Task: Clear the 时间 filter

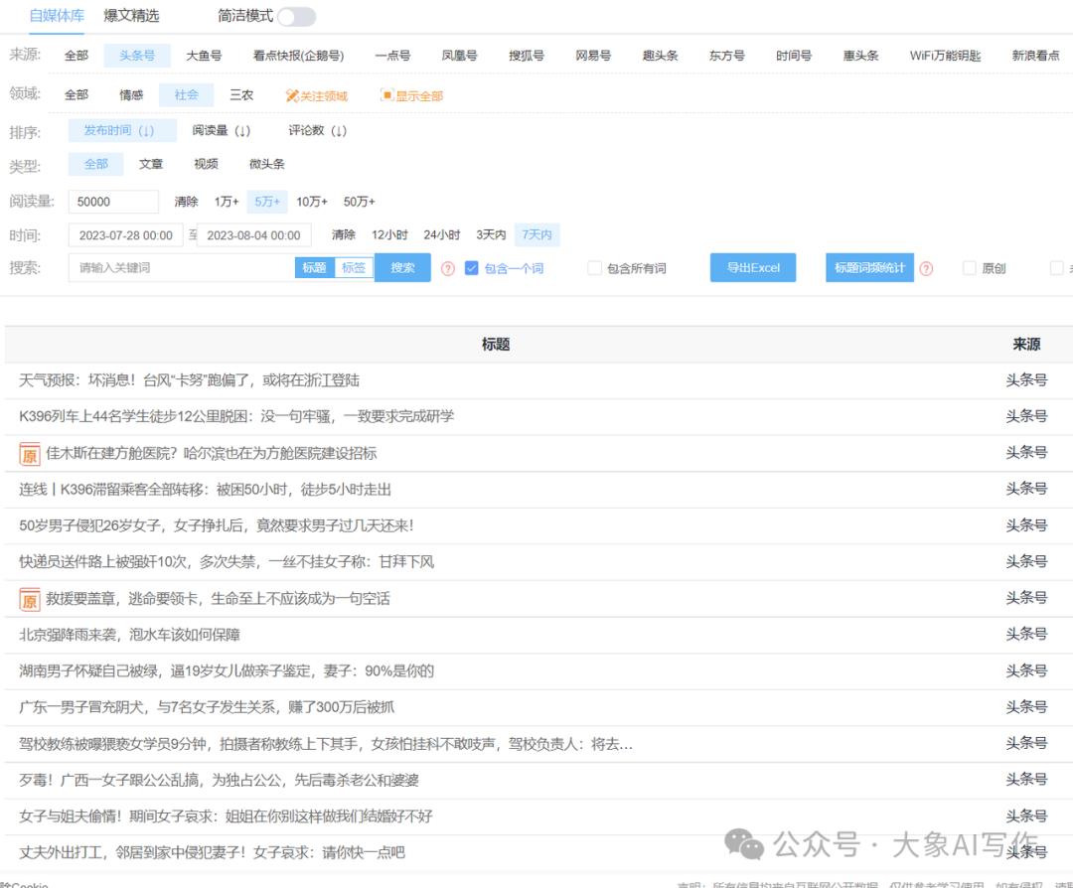Action: [x=344, y=234]
